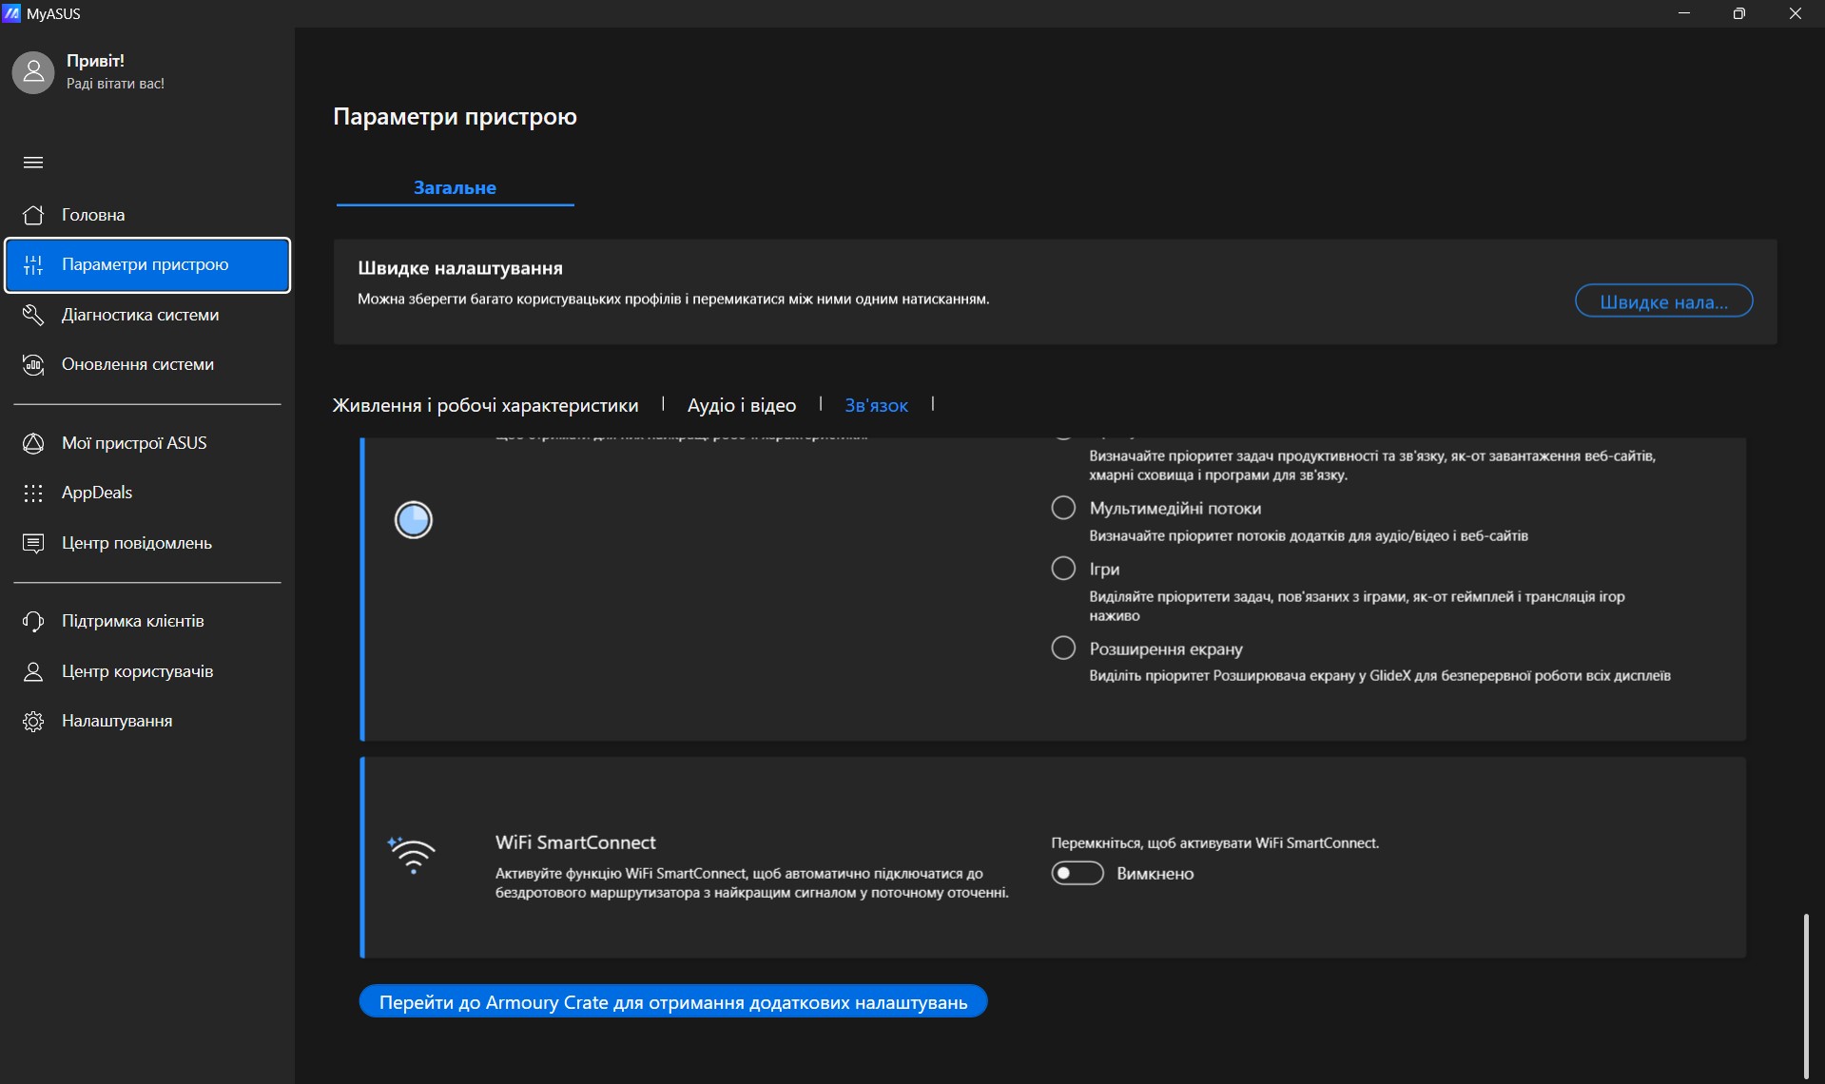This screenshot has height=1084, width=1825.
Task: Click the Оновлення системи update icon
Action: [x=33, y=365]
